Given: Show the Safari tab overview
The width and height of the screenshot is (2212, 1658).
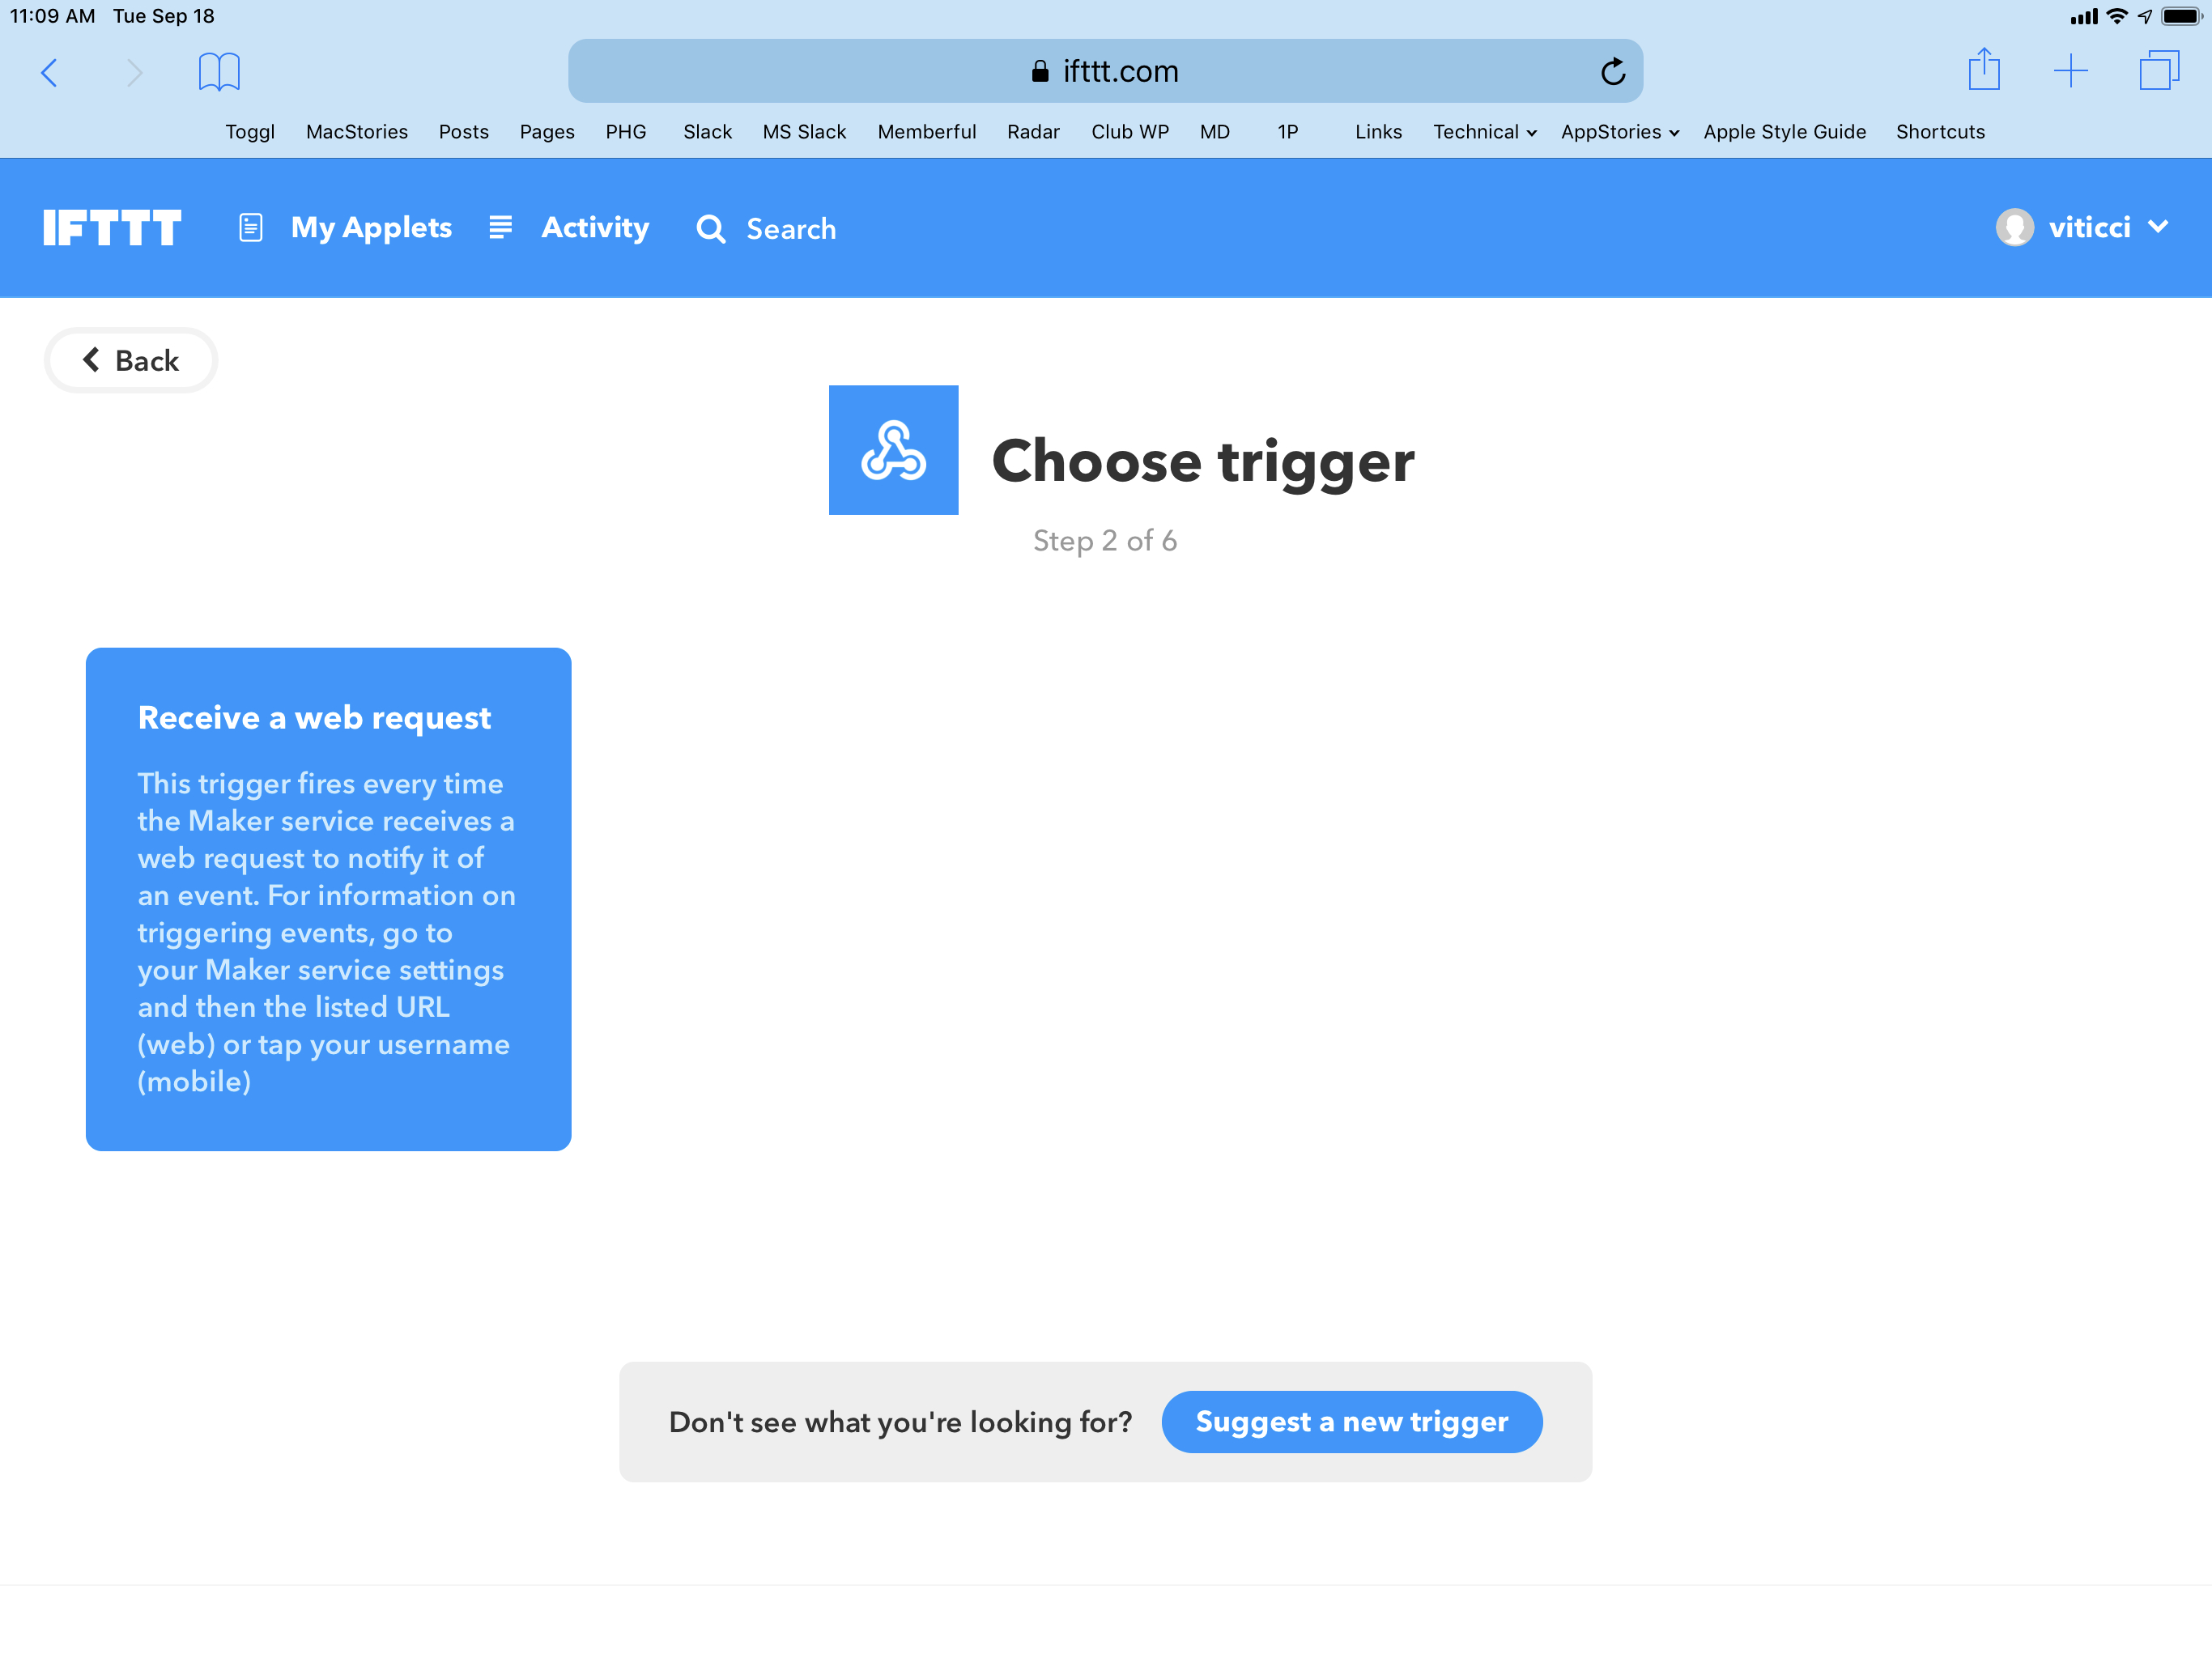Looking at the screenshot, I should click(2159, 70).
